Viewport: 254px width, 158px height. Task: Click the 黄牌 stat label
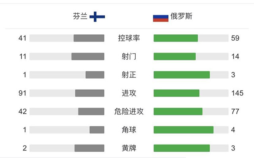coord(129,148)
